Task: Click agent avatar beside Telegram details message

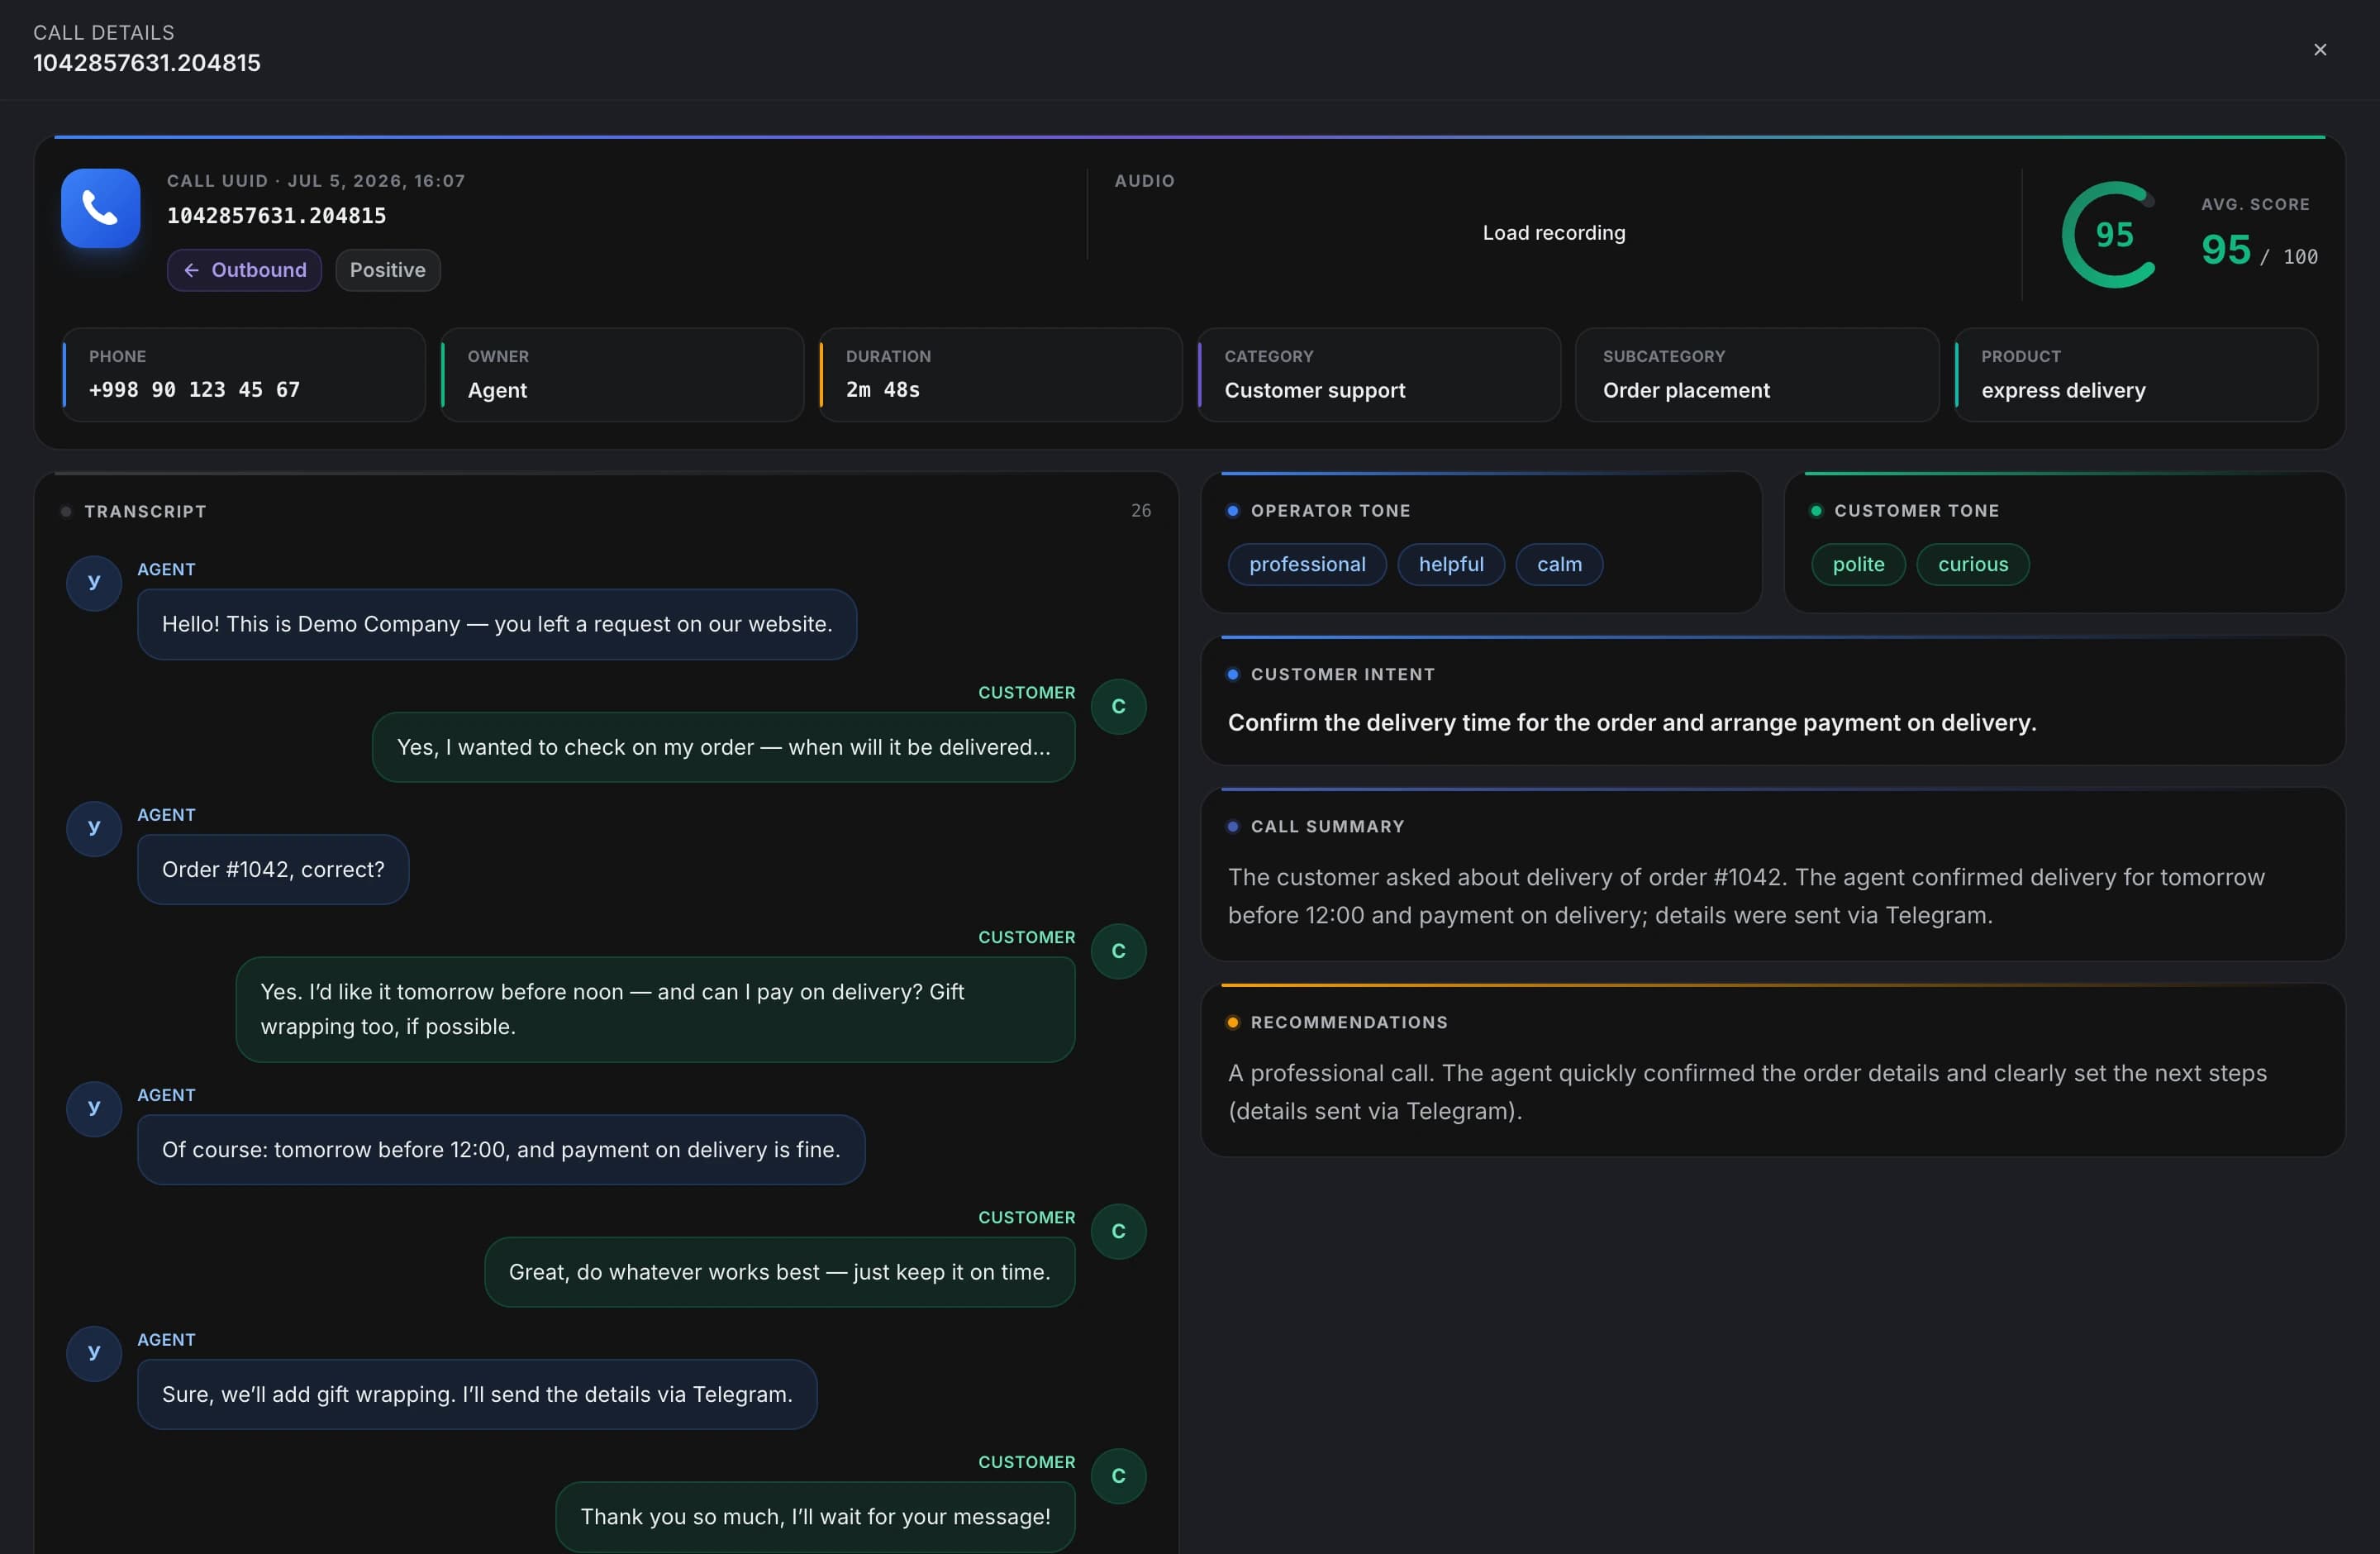Action: [x=94, y=1354]
